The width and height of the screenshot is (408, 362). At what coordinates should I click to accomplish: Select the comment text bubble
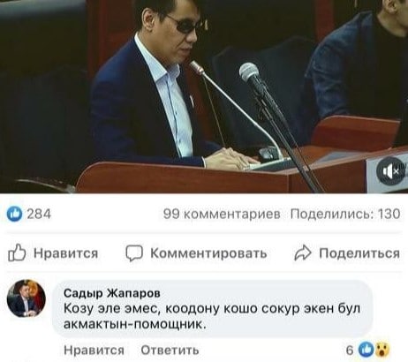[212, 309]
